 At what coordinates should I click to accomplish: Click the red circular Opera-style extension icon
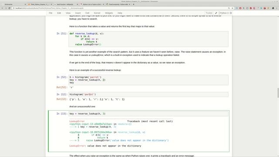[240, 8]
